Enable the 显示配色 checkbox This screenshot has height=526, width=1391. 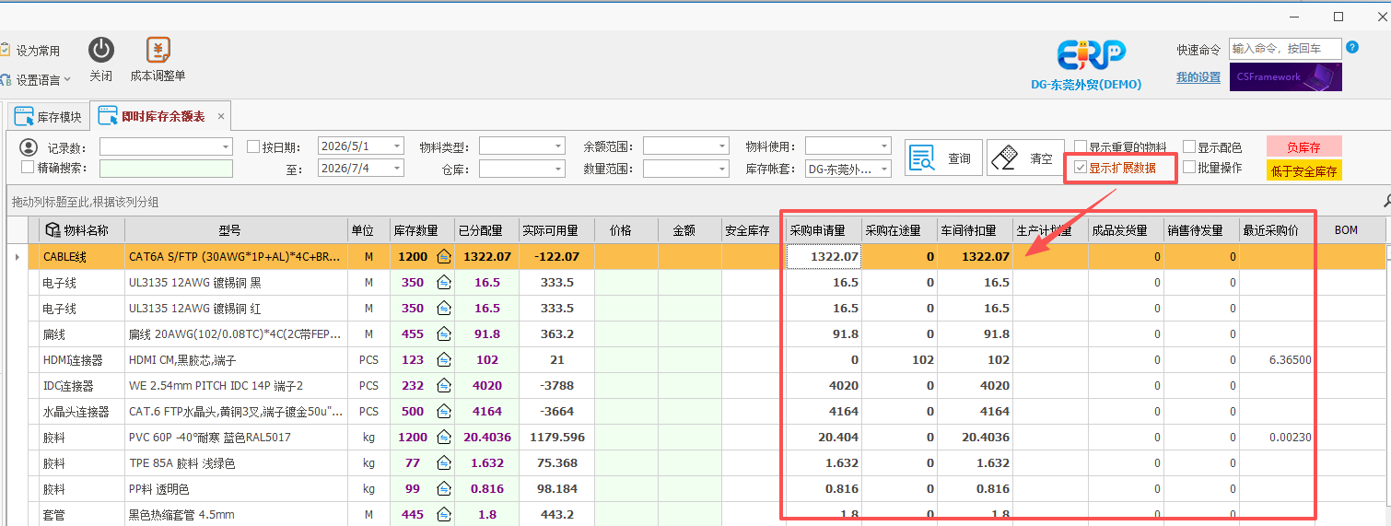coord(1189,146)
